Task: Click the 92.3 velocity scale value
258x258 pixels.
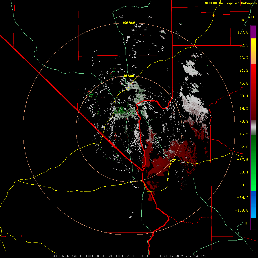Action: [244, 45]
